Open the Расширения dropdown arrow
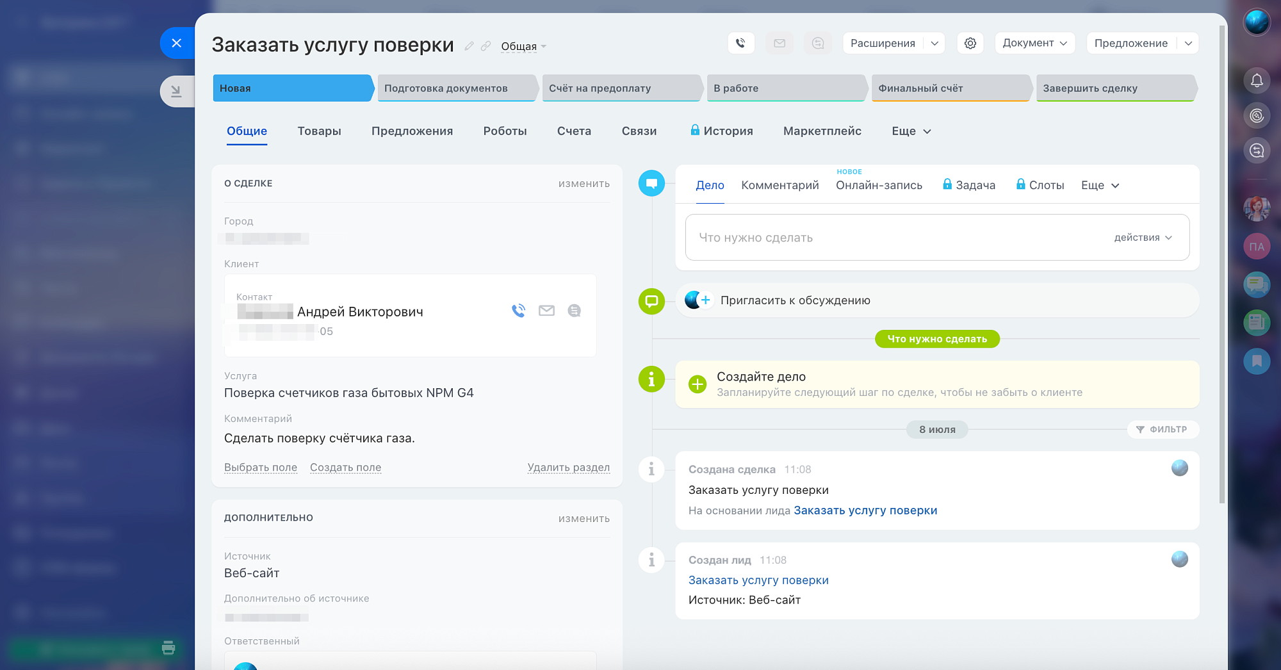Viewport: 1281px width, 670px height. 934,44
